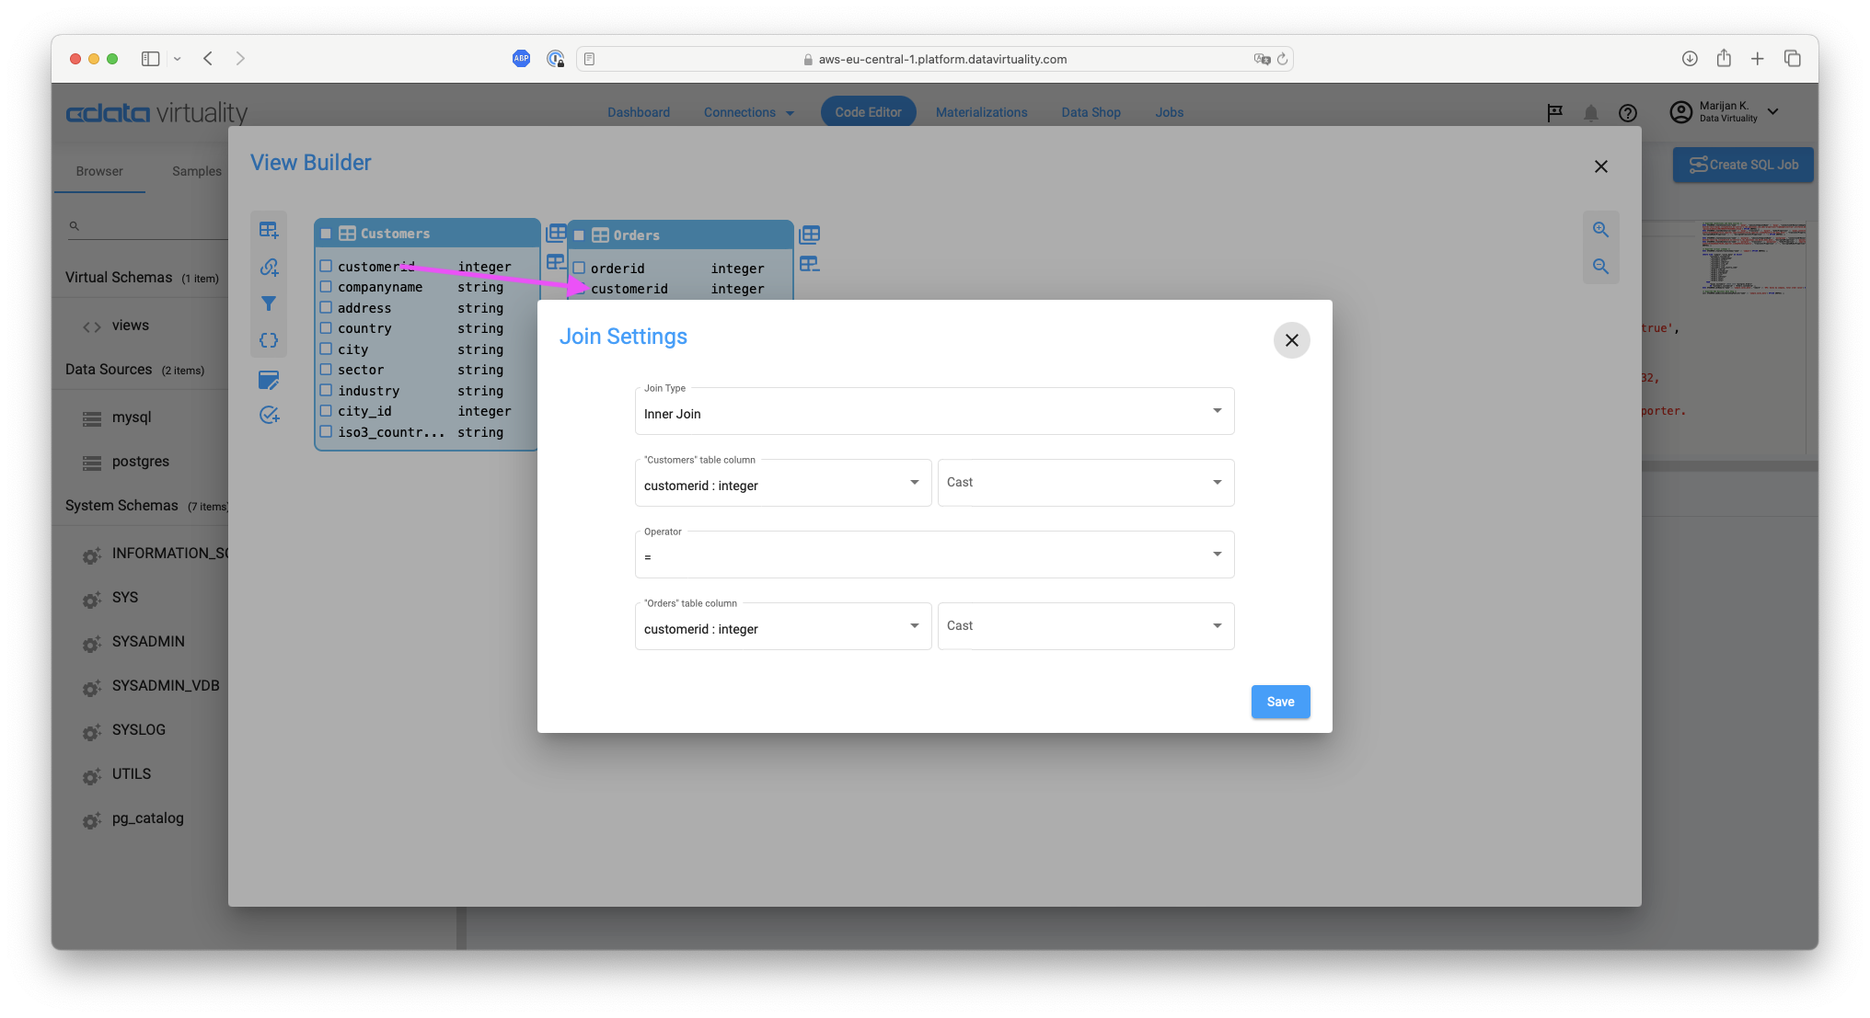Screen dimensions: 1870x1018
Task: Click the code expression braces icon
Action: [x=269, y=340]
